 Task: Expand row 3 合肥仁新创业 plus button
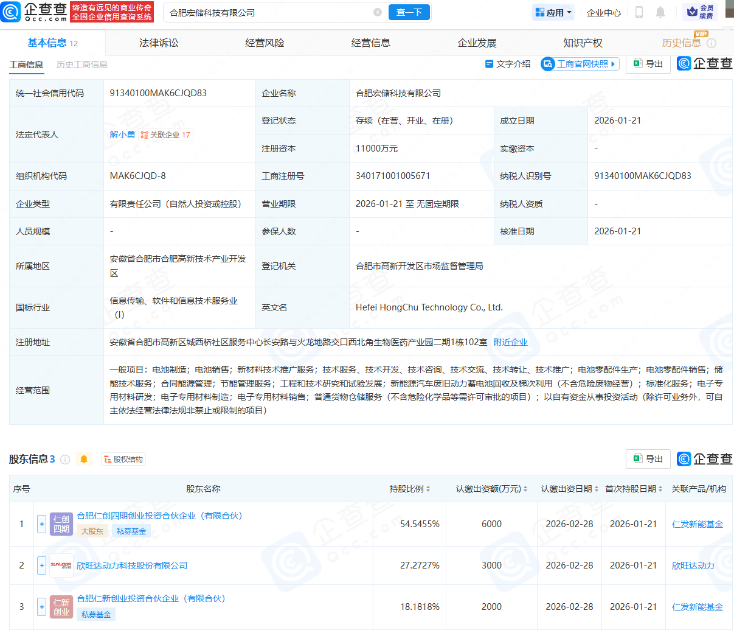click(x=41, y=606)
